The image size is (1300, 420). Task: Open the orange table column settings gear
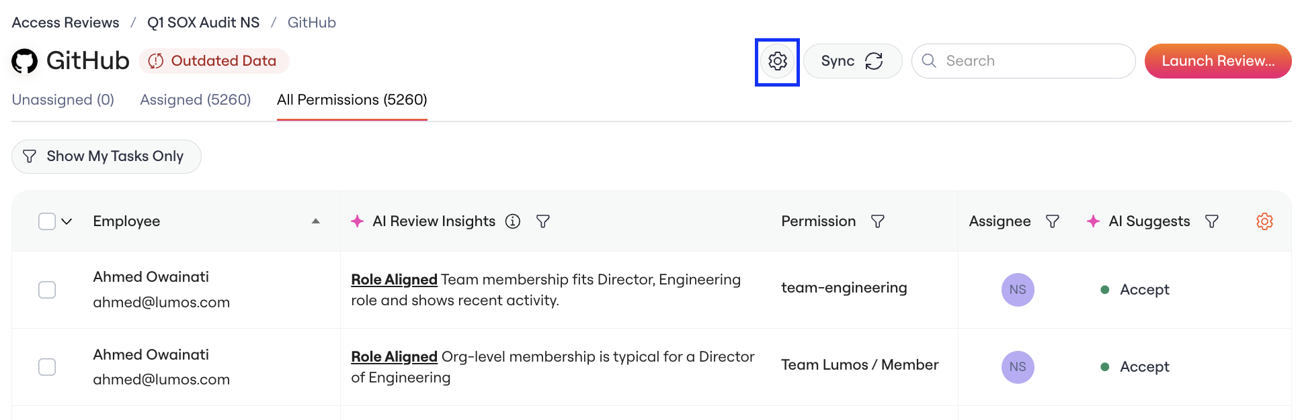click(x=1264, y=221)
